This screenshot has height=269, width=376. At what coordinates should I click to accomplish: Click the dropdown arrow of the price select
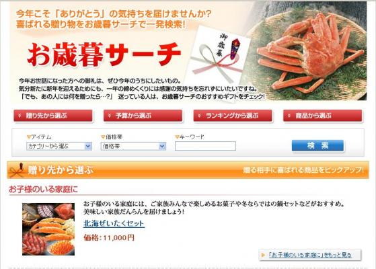pyautogui.click(x=162, y=146)
